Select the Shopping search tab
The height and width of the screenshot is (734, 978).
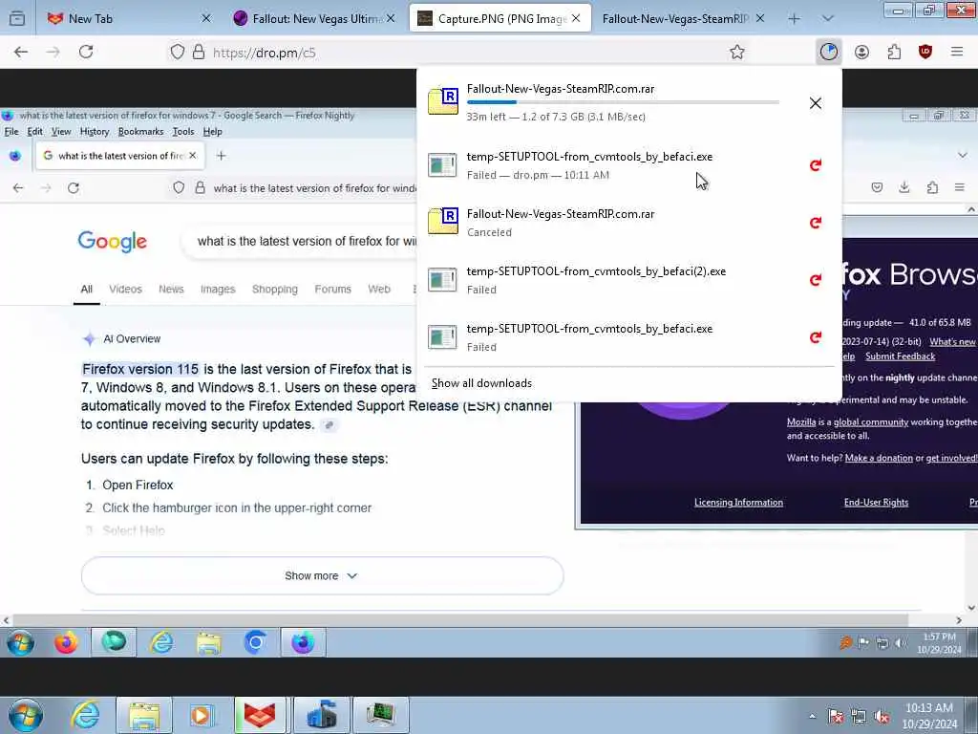[274, 289]
